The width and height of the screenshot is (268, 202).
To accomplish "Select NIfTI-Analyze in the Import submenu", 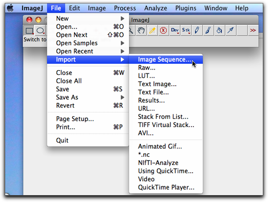I will (x=166, y=163).
